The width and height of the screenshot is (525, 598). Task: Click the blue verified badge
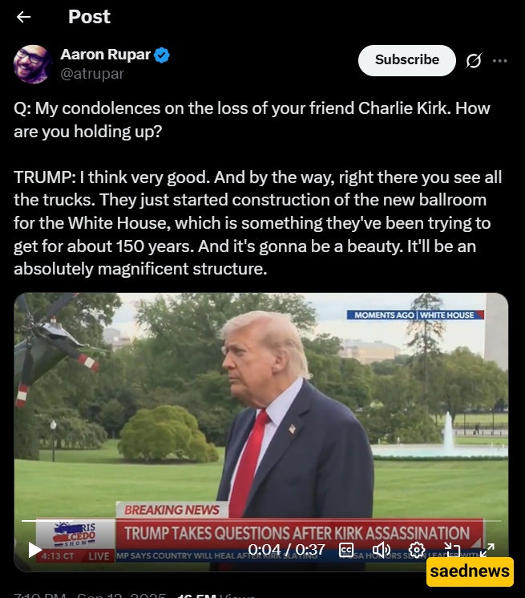click(162, 55)
